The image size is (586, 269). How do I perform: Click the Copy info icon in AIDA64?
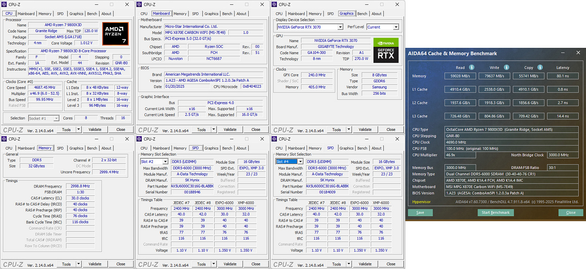click(540, 67)
